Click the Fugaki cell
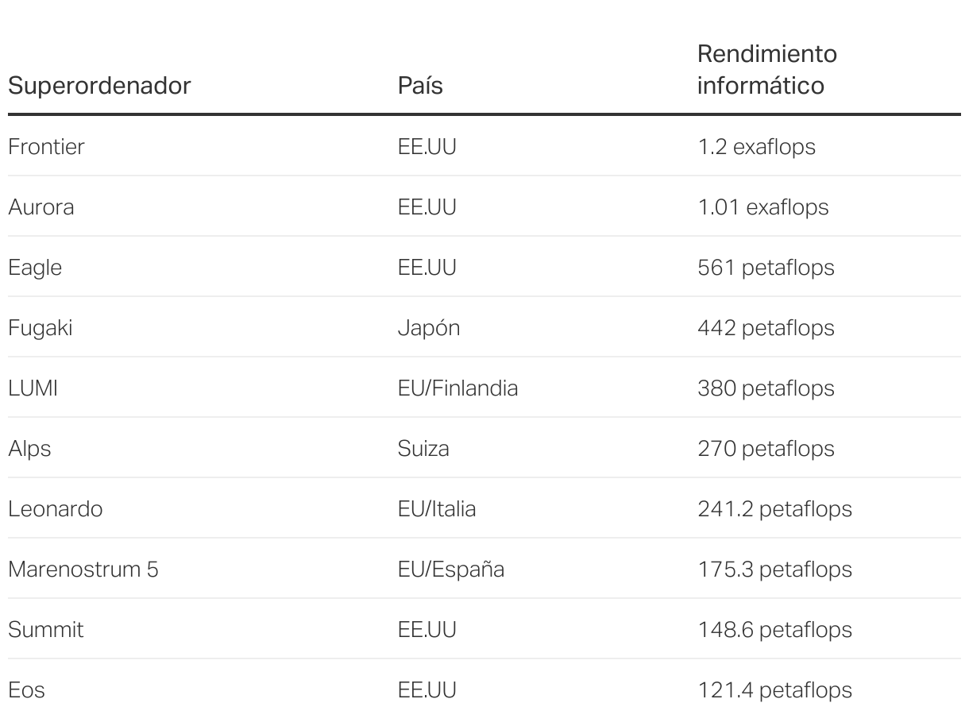The image size is (969, 726). pos(40,328)
